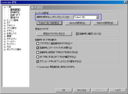The image size is (128, 94).
Task: Open 関連付け settings page
Action: [15, 18]
